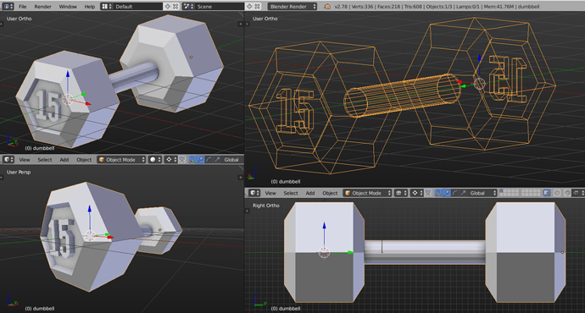Add a new scene
The image size is (585, 313).
(x=249, y=6)
